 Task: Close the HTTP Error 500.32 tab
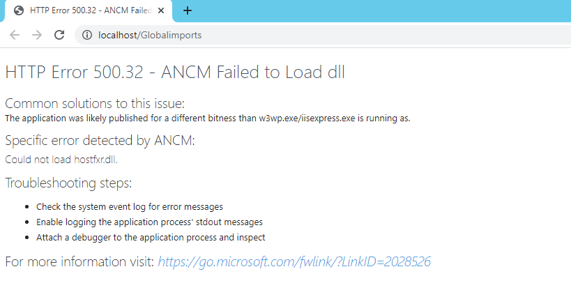161,10
